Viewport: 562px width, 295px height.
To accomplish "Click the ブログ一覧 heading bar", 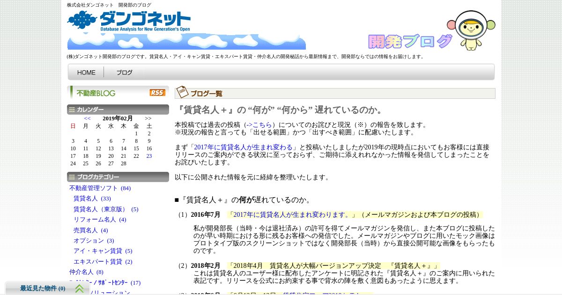I will pyautogui.click(x=335, y=93).
